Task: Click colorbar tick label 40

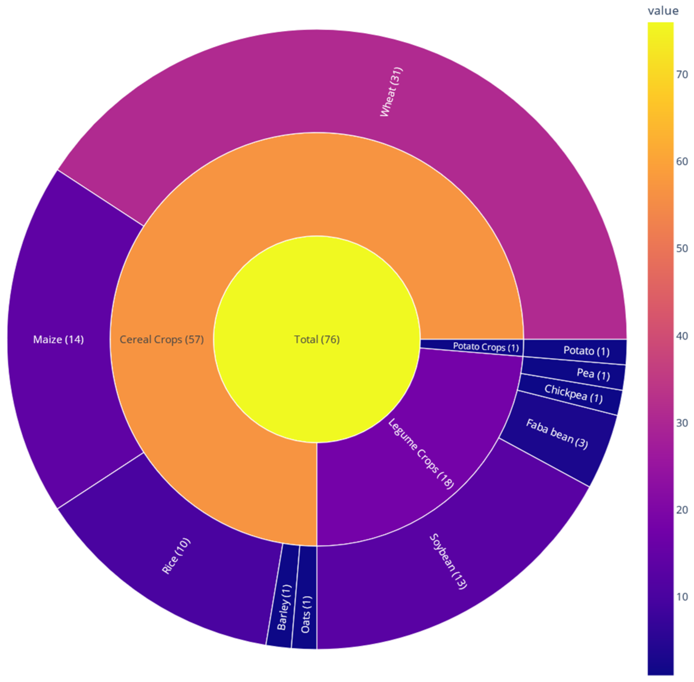Action: (682, 336)
